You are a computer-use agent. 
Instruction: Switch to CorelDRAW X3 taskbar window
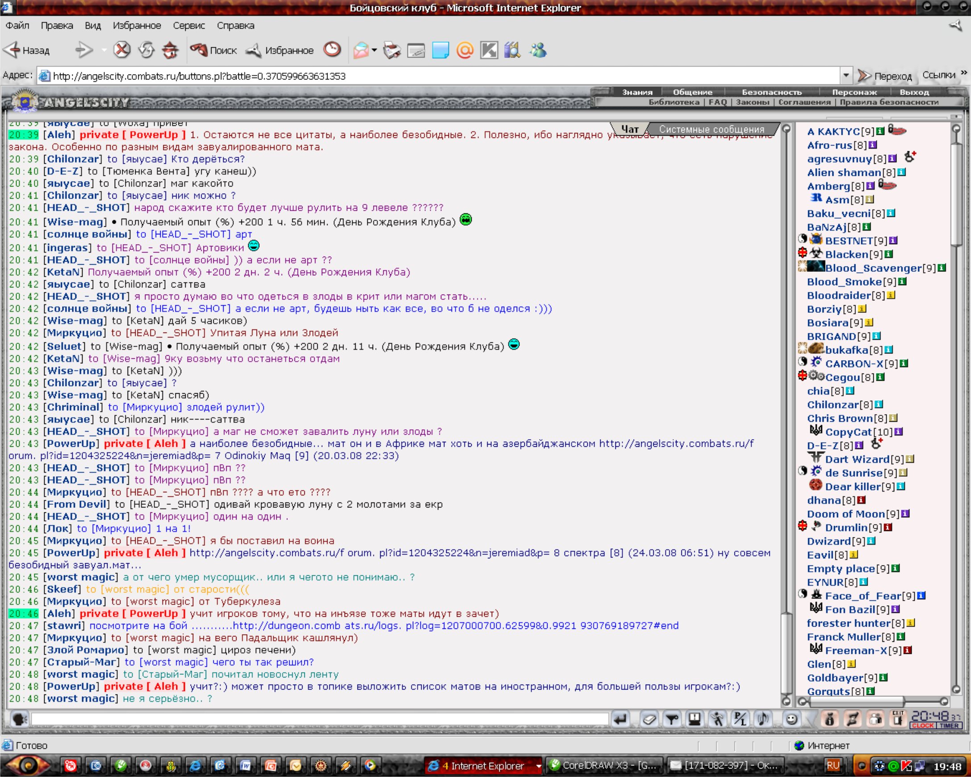[x=604, y=765]
